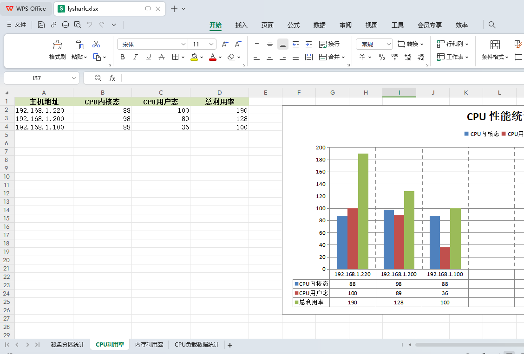524x354 pixels.
Task: Expand the Convert (转换) dropdown
Action: [x=422, y=45]
